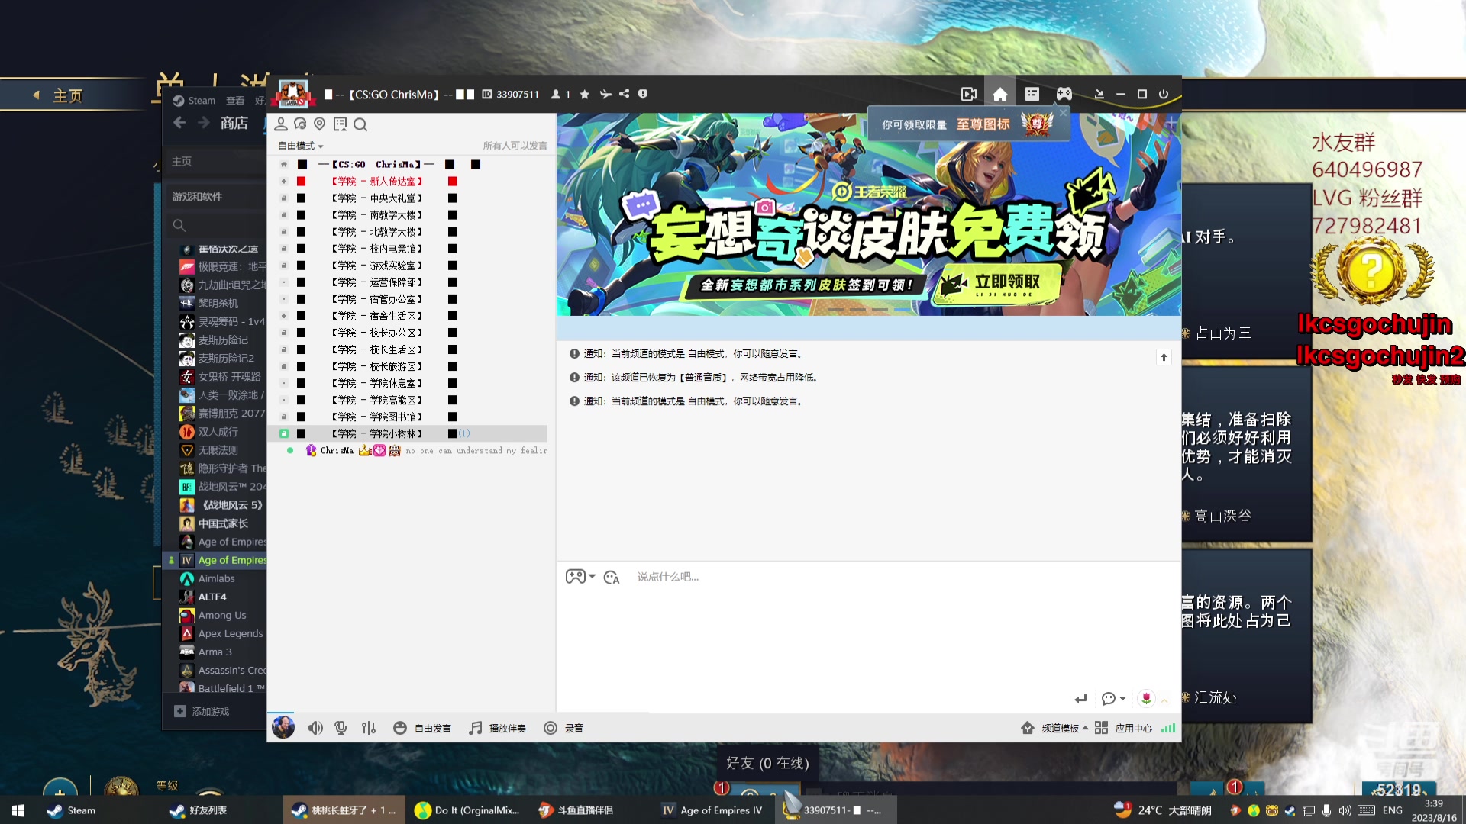The image size is (1466, 824).
Task: Expand the 【学院 - 宿舍生活区】 channel
Action: (284, 316)
